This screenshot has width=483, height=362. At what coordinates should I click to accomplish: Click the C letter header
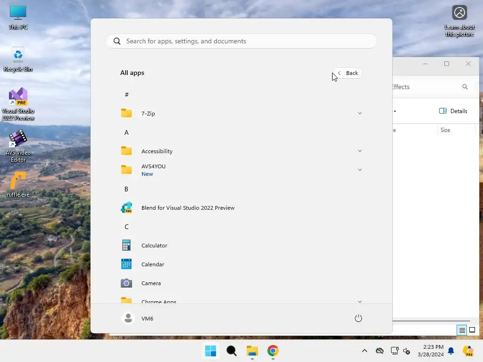[x=126, y=227]
